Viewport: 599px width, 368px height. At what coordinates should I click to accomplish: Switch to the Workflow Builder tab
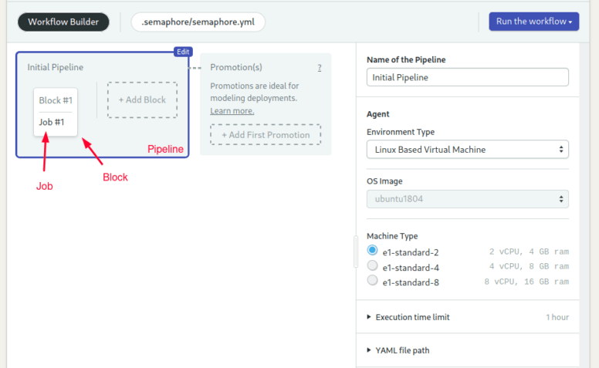pos(63,22)
